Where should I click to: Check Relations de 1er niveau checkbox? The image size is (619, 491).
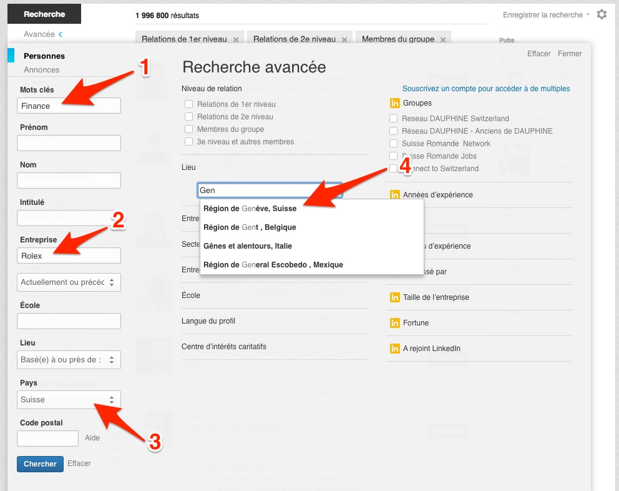coord(188,104)
